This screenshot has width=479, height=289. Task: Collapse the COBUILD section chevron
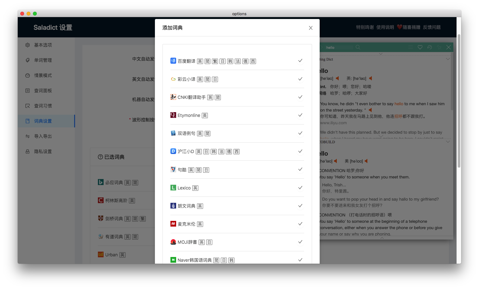pyautogui.click(x=448, y=142)
